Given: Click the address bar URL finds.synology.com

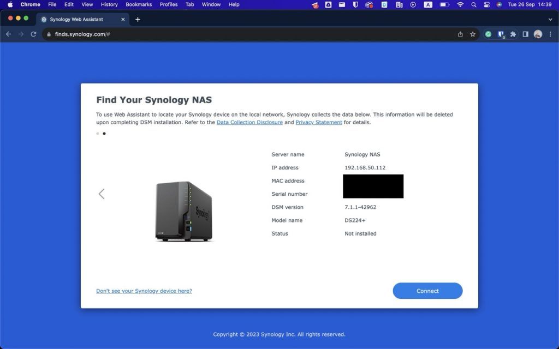Looking at the screenshot, I should coord(82,34).
